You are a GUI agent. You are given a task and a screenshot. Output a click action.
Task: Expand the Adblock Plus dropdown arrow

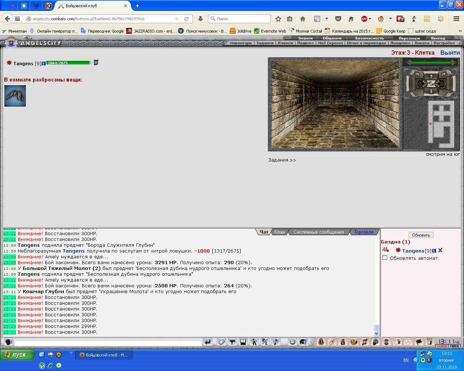[x=370, y=19]
